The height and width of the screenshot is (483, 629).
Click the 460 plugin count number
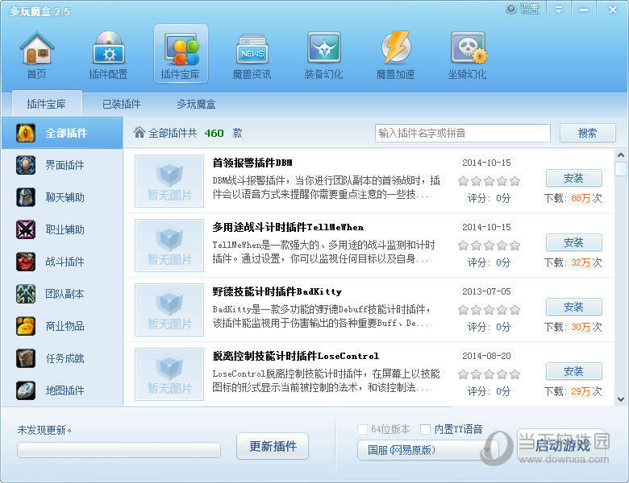click(214, 133)
